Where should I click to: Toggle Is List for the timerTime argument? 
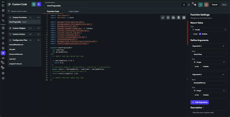tap(193, 67)
